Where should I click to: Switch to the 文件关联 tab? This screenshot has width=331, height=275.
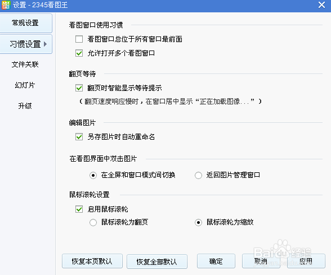25,65
